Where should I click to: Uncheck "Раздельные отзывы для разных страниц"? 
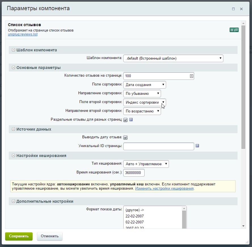[x=125, y=120]
